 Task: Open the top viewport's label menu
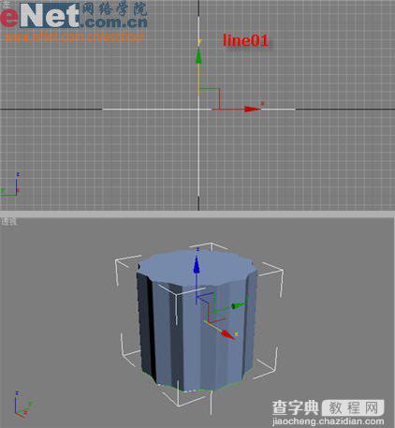(5, 4)
